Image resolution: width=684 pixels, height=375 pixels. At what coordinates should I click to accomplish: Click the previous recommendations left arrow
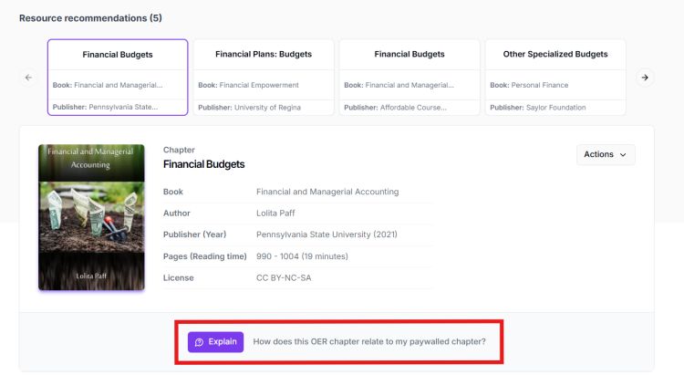click(28, 78)
